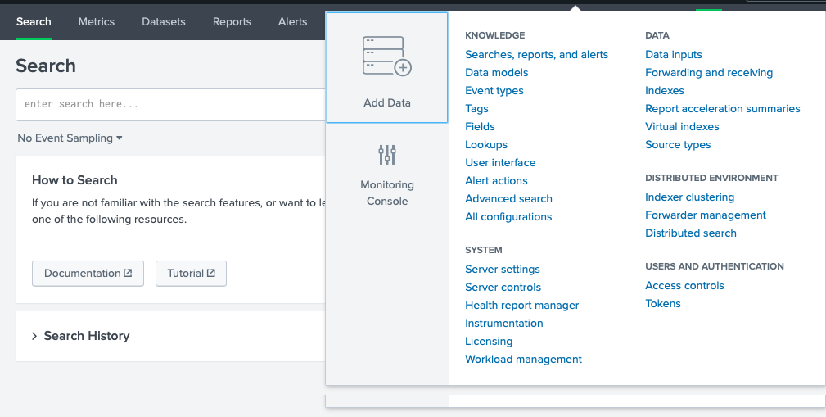Select the Alerts tab
The height and width of the screenshot is (417, 826).
click(x=292, y=22)
